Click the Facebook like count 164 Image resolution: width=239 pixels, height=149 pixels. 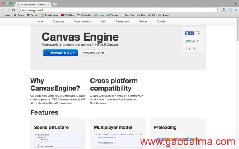197,33
